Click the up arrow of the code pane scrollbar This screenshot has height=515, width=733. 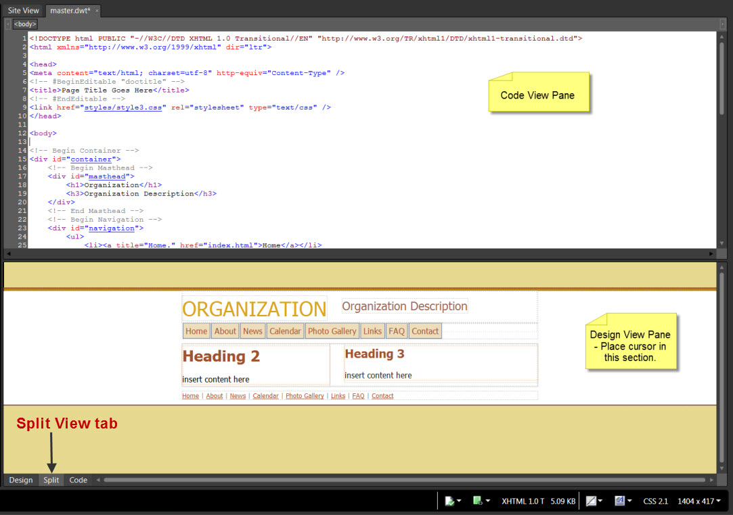721,36
